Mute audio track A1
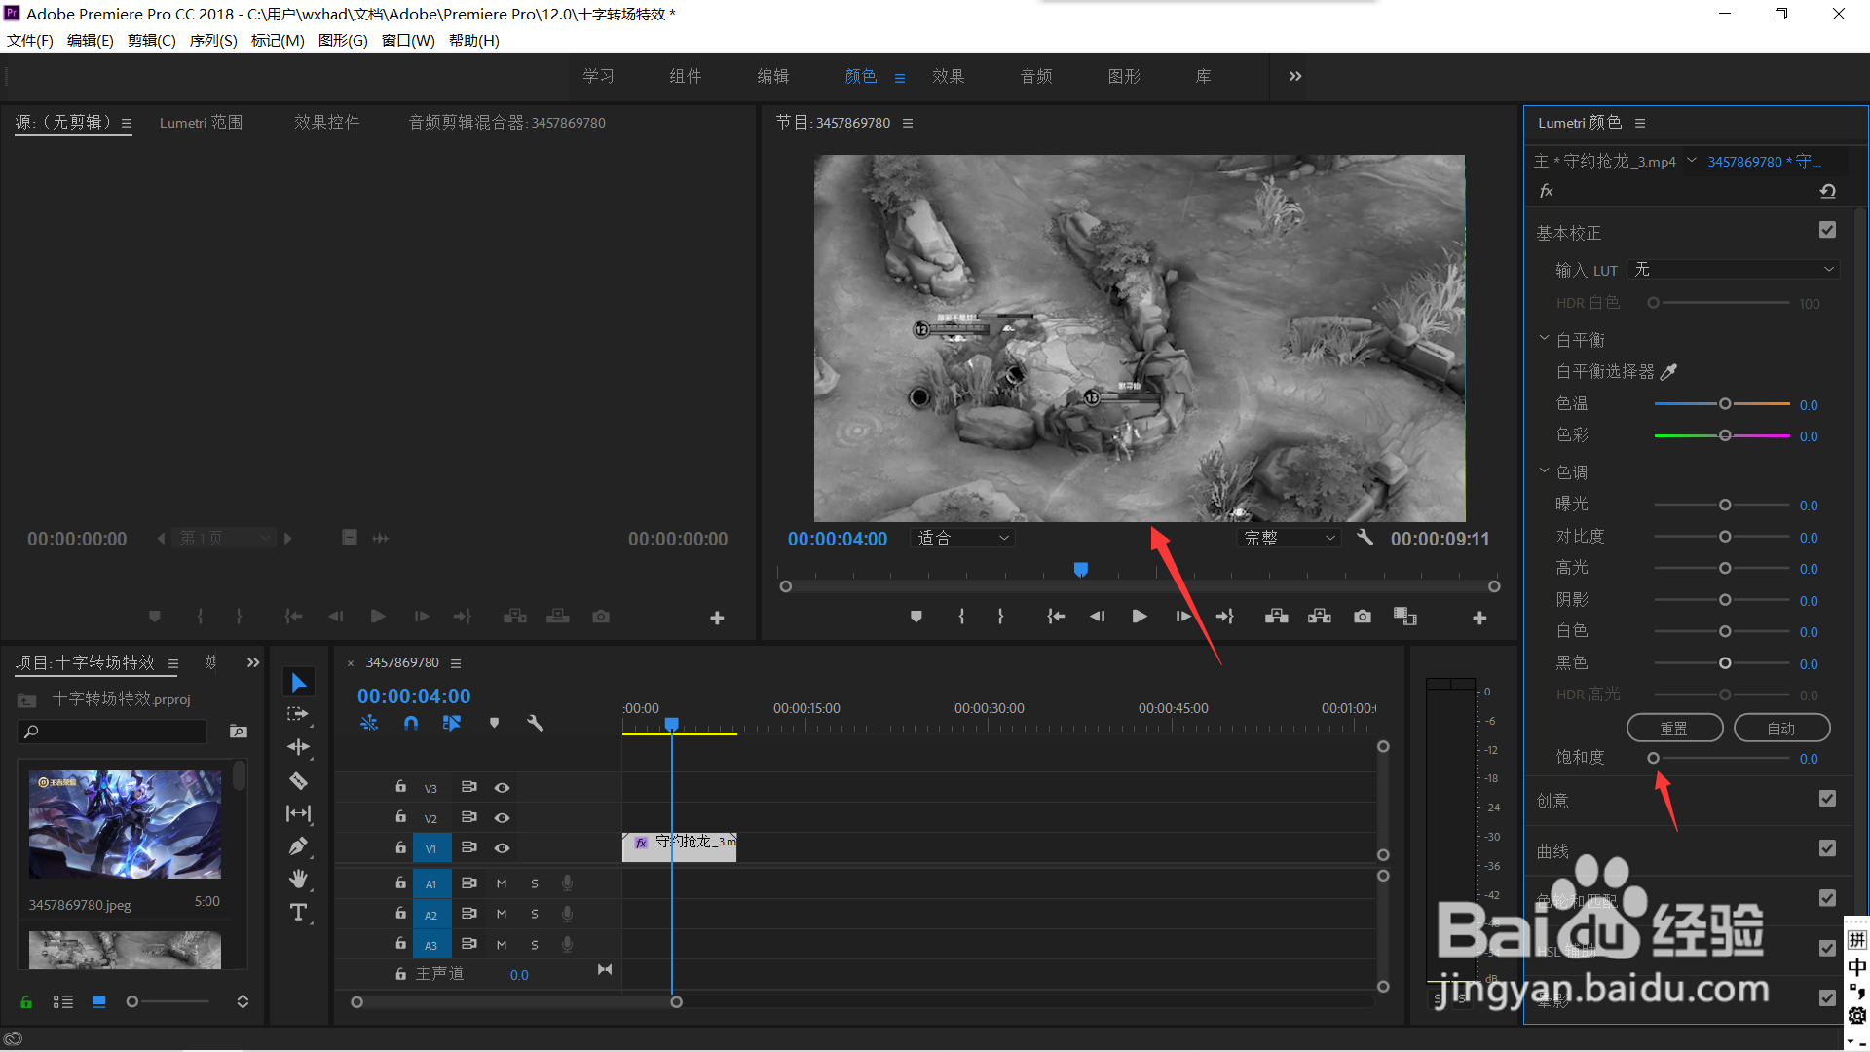This screenshot has width=1870, height=1052. [x=502, y=883]
